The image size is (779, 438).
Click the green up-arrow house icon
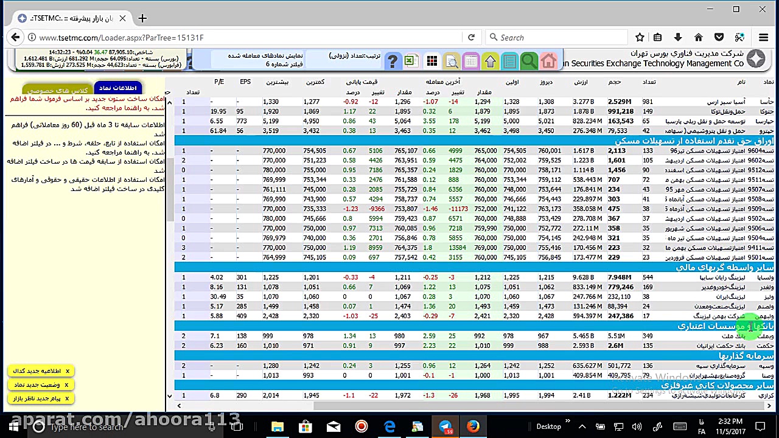pyautogui.click(x=490, y=61)
